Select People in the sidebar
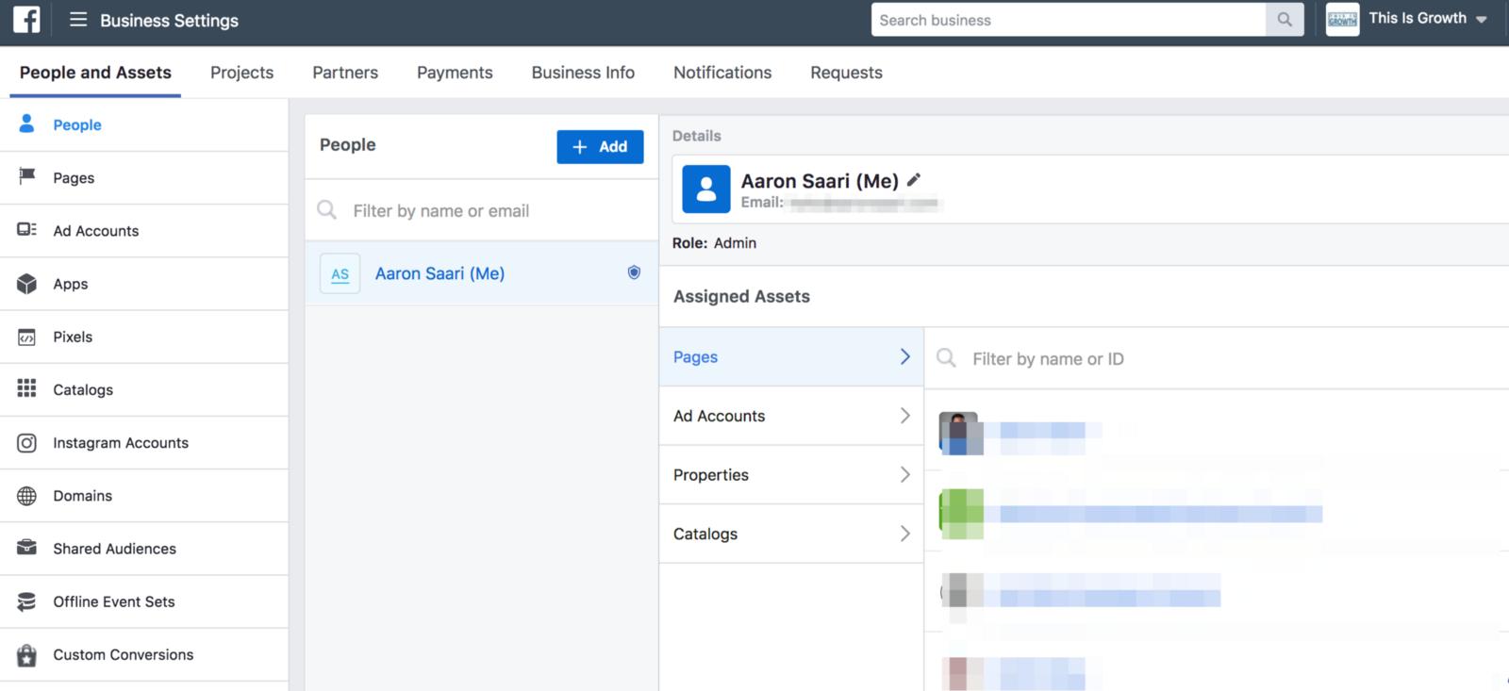Screen dimensions: 1509x691 click(144, 124)
